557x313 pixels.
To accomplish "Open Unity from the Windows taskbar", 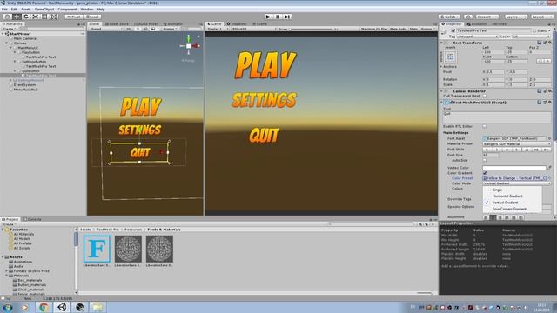I will (x=62, y=307).
